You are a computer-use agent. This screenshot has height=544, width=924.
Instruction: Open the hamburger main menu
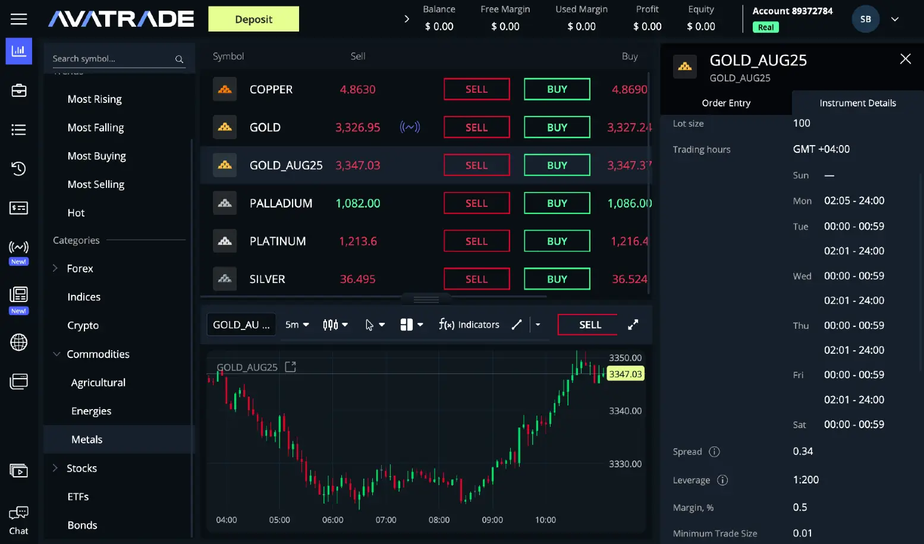(19, 19)
